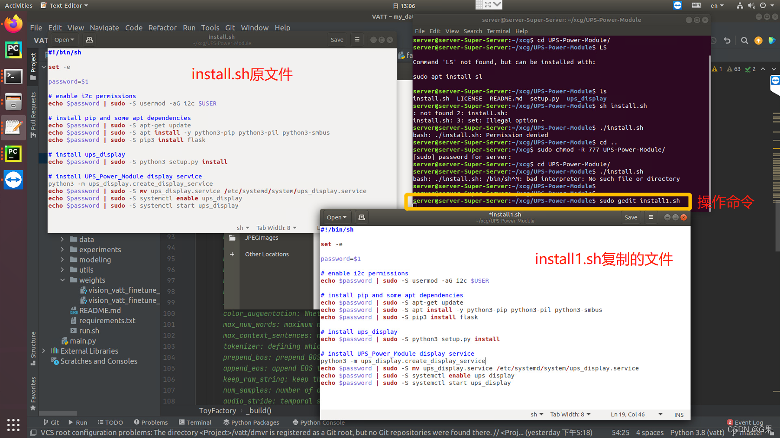780x438 pixels.
Task: Open the en input language dropdown
Action: [x=717, y=6]
